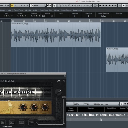The width and height of the screenshot is (128, 128).
Task: Step the Signature 4/4 value arrows
Action: [92, 104]
